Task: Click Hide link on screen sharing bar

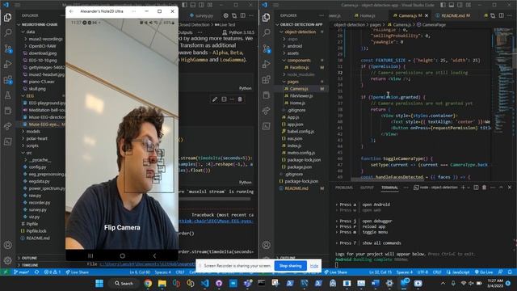Action: click(x=314, y=266)
